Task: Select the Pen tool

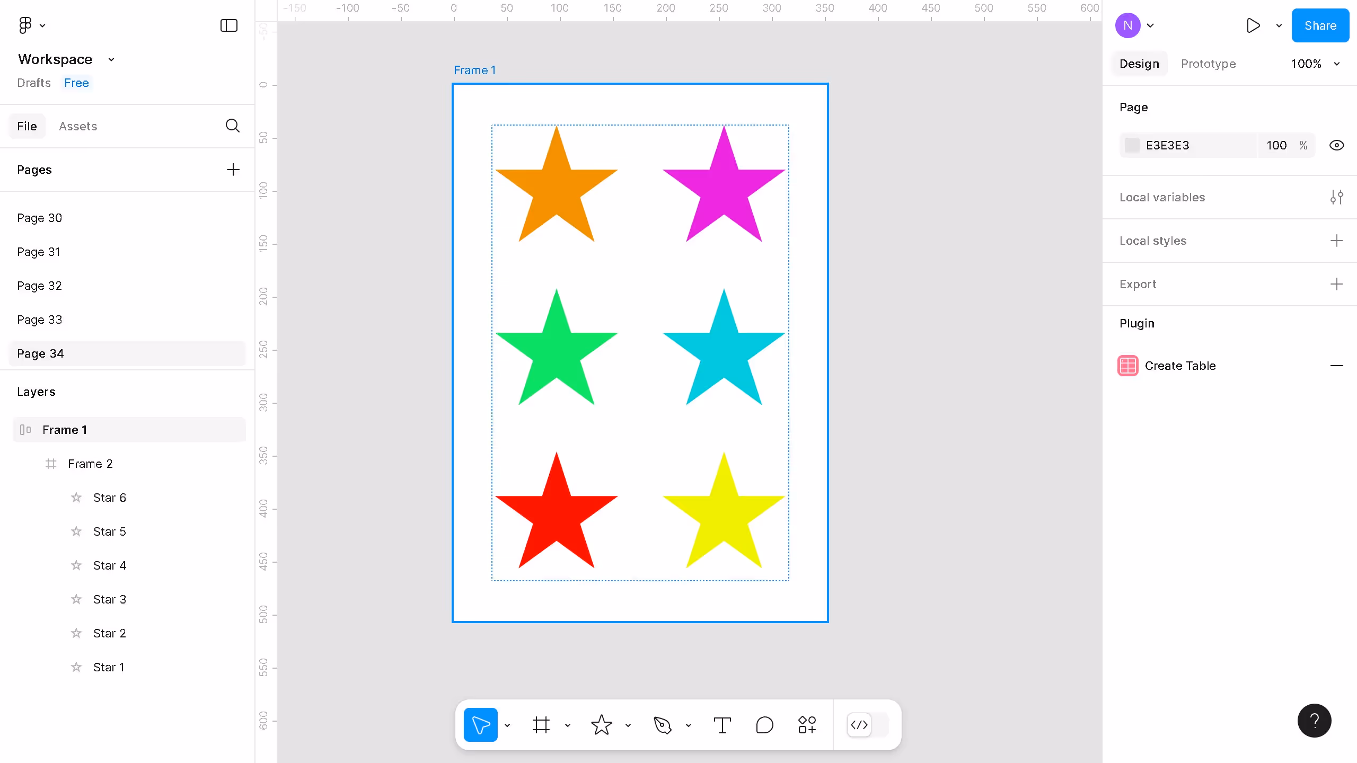Action: tap(664, 724)
